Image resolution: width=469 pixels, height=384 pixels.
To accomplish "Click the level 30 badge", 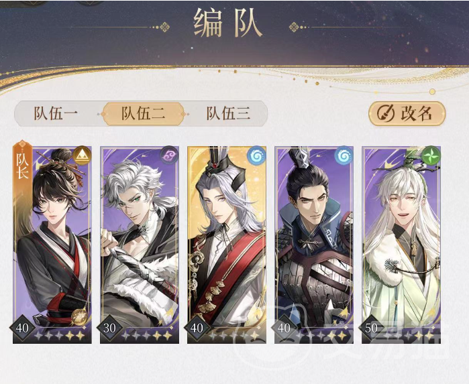I will coord(109,328).
